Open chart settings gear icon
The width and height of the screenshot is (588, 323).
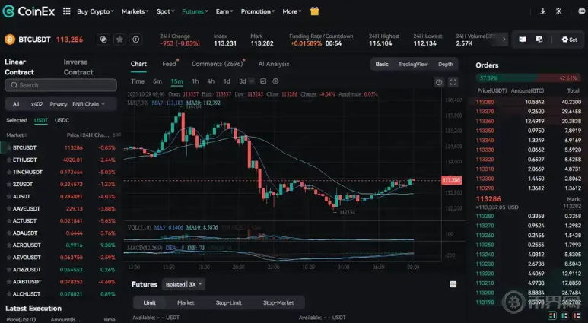(x=275, y=81)
